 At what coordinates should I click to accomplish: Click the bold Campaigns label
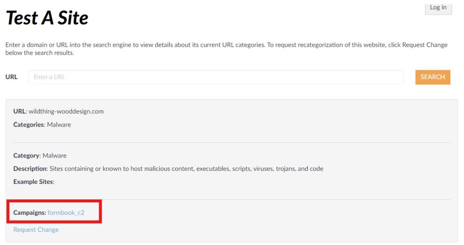pyautogui.click(x=29, y=213)
